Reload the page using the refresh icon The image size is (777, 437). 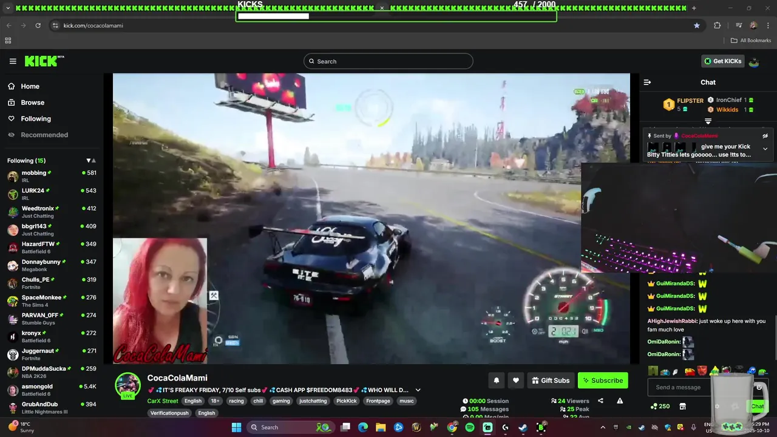(x=38, y=25)
